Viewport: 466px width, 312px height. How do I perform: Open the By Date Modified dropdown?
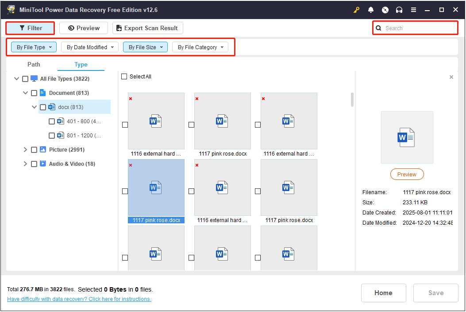click(89, 47)
